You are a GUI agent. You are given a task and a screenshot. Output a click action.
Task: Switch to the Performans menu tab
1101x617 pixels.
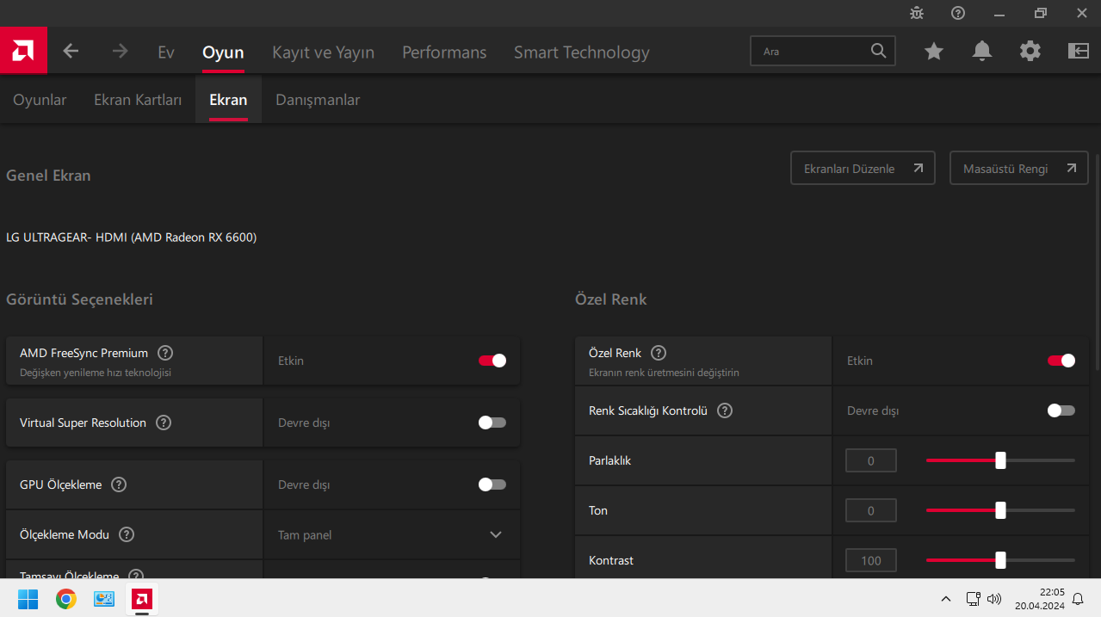pos(444,52)
